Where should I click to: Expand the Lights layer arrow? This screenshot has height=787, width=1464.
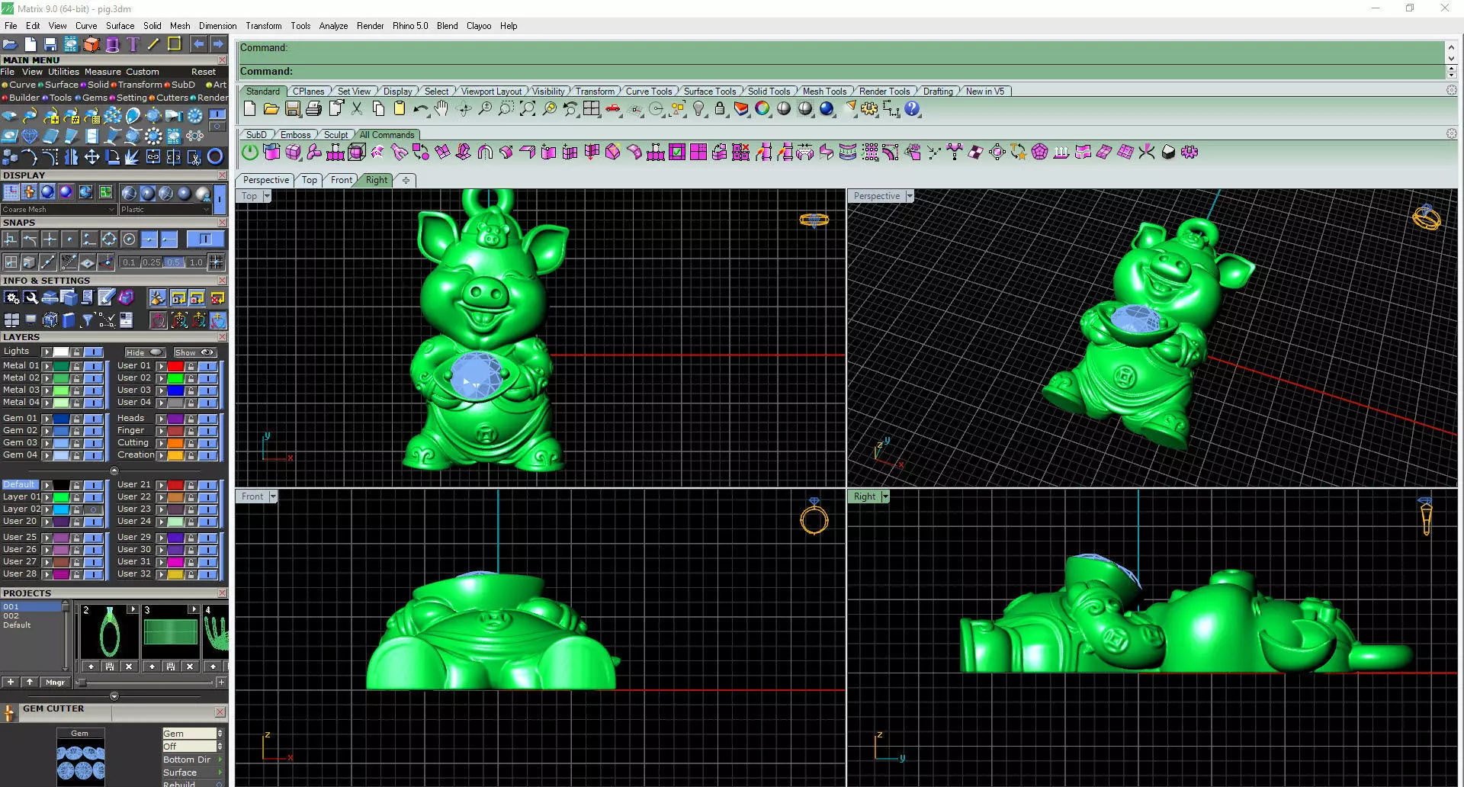pyautogui.click(x=47, y=352)
